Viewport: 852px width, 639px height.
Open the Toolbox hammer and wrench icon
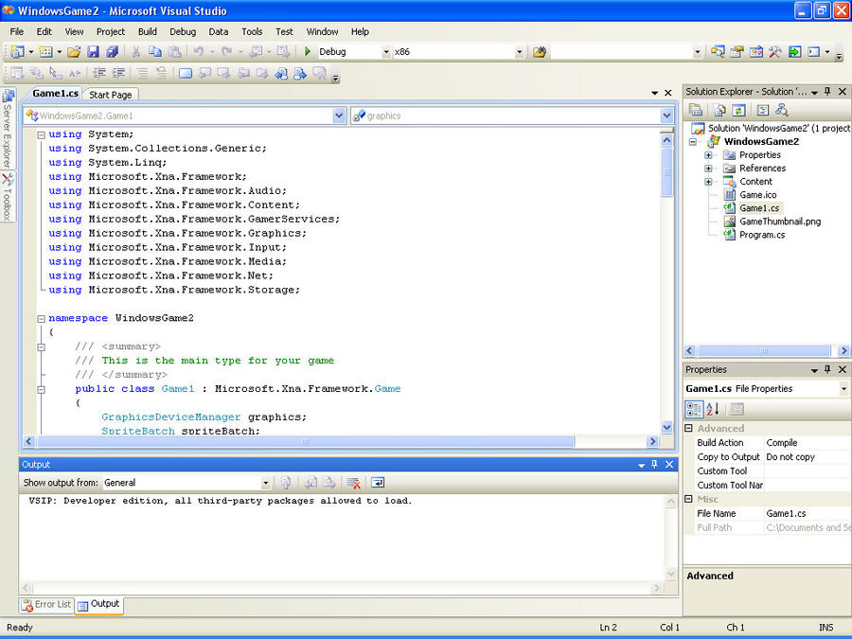[775, 52]
